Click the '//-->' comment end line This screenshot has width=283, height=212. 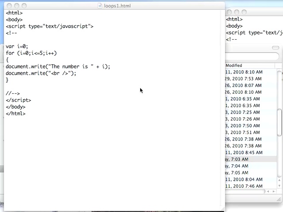coord(13,93)
